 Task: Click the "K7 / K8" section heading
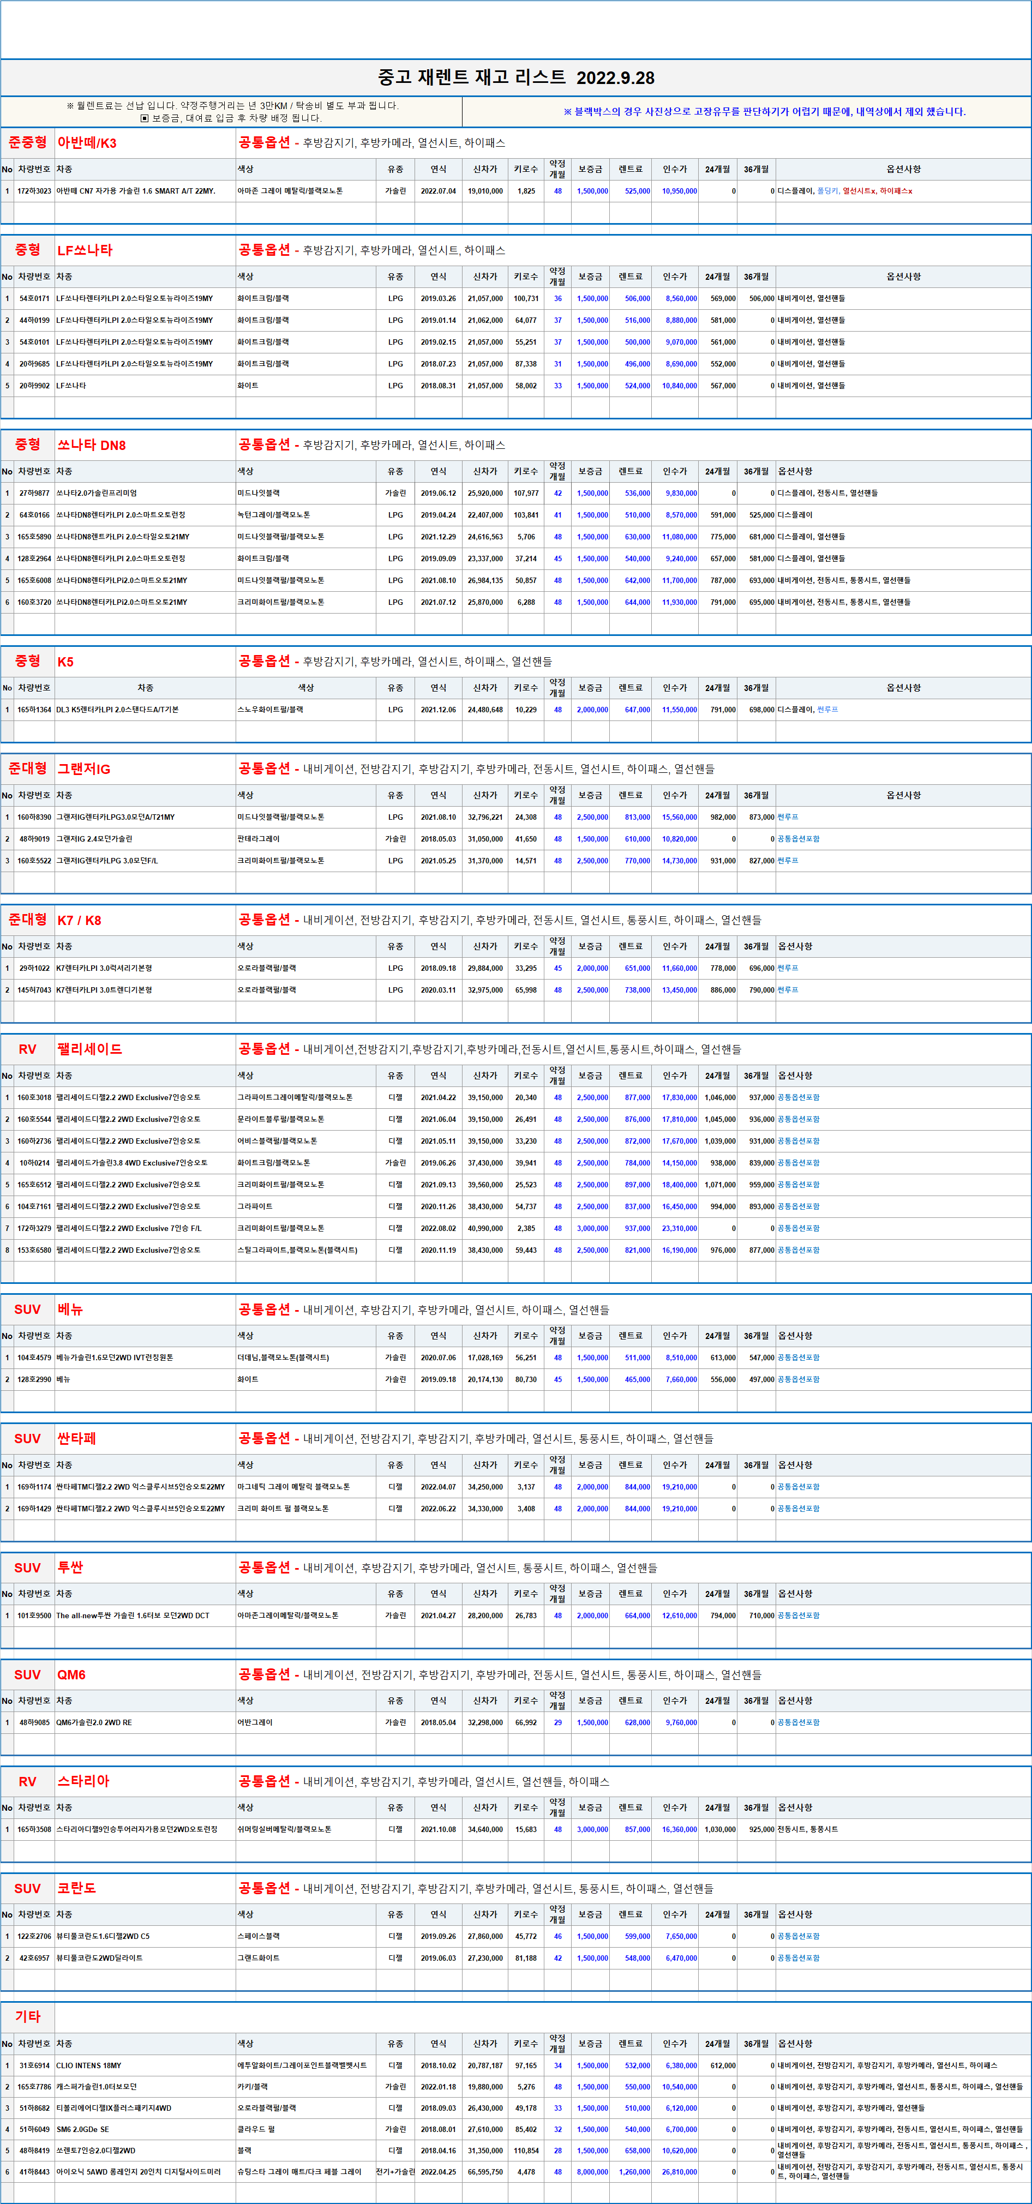point(79,921)
